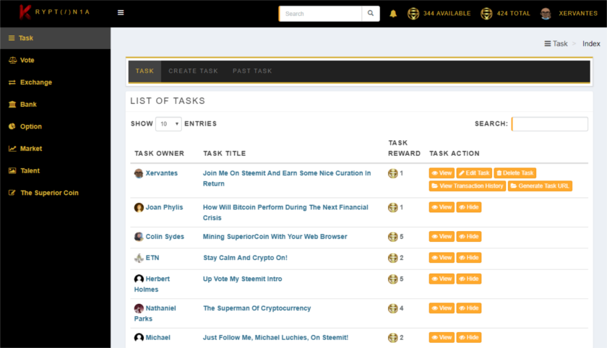The width and height of the screenshot is (607, 348).
Task: Click Herbert Holmes avatar thumbnail
Action: 139,279
